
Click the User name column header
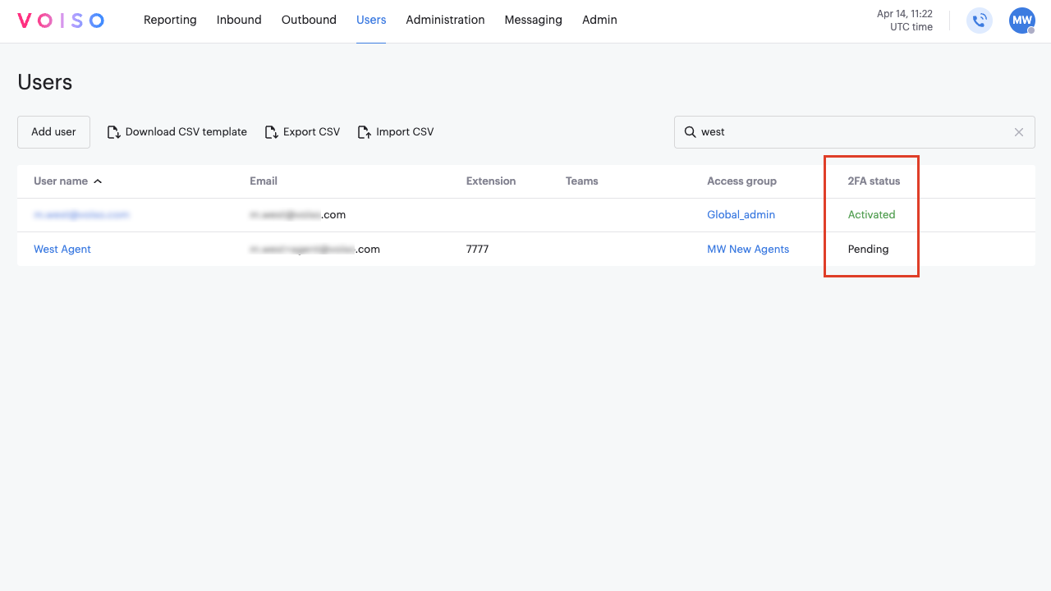[61, 181]
